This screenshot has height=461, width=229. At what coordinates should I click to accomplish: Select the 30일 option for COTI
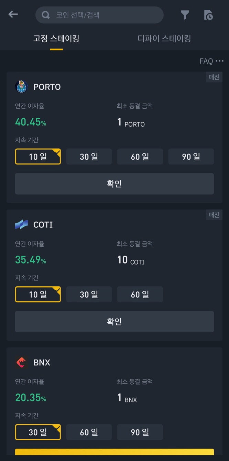click(x=89, y=294)
